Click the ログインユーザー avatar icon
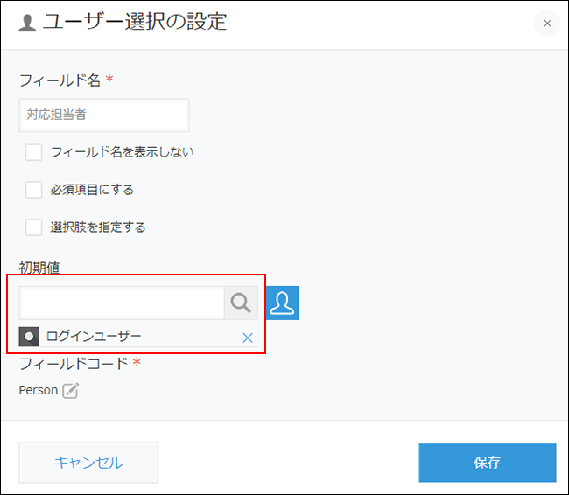 point(29,337)
